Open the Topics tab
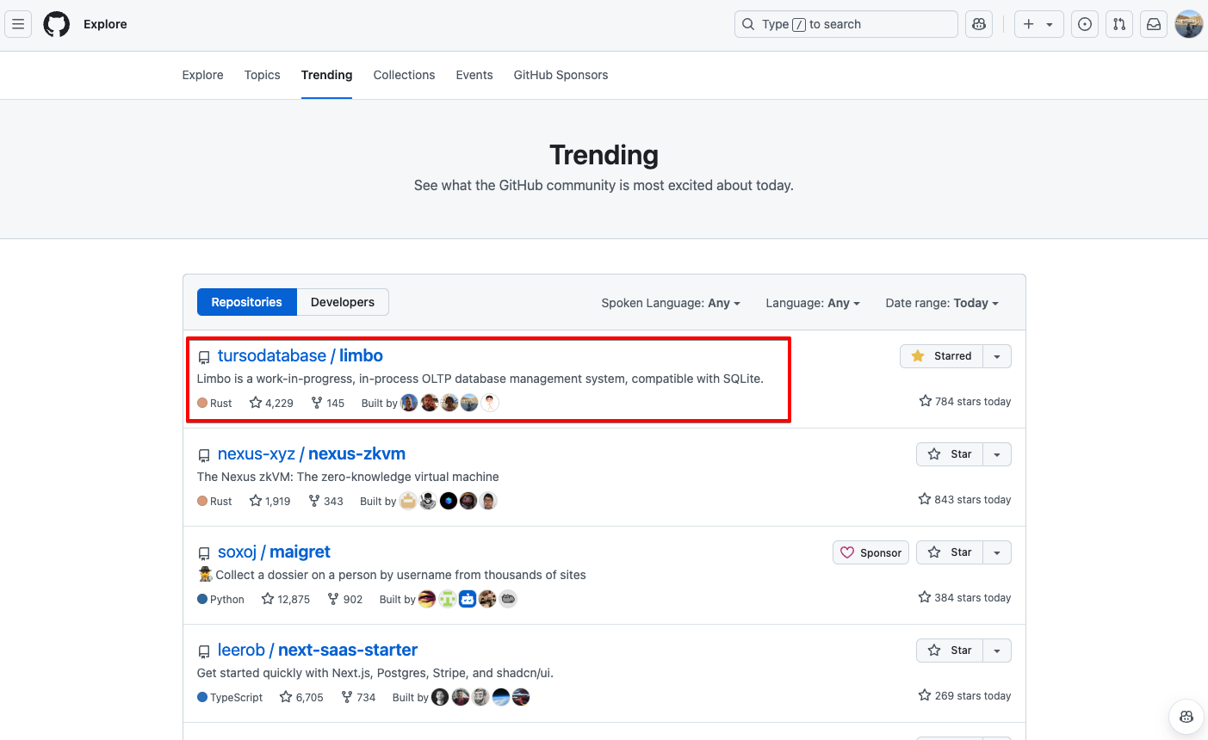 pyautogui.click(x=263, y=75)
